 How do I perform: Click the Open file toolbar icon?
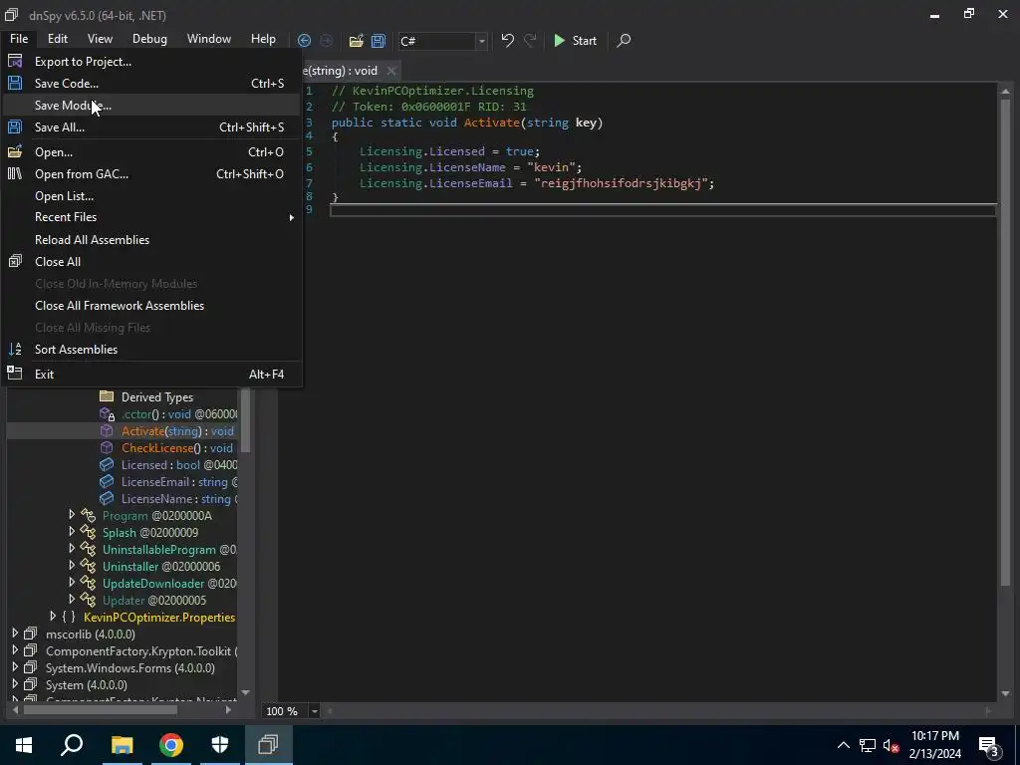click(356, 40)
